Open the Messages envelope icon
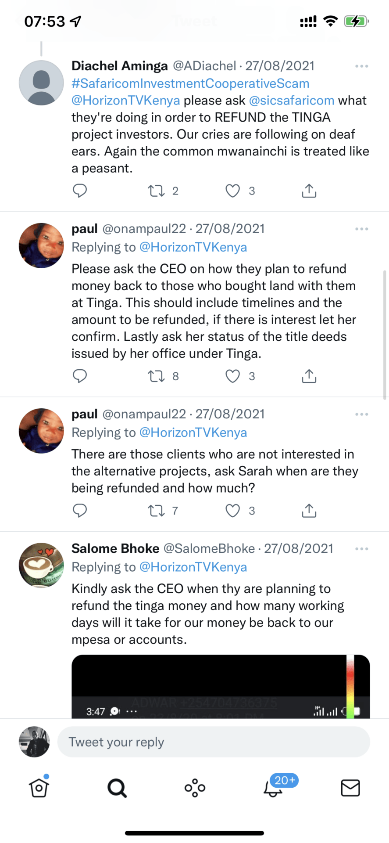This screenshot has height=843, width=389. 350,788
